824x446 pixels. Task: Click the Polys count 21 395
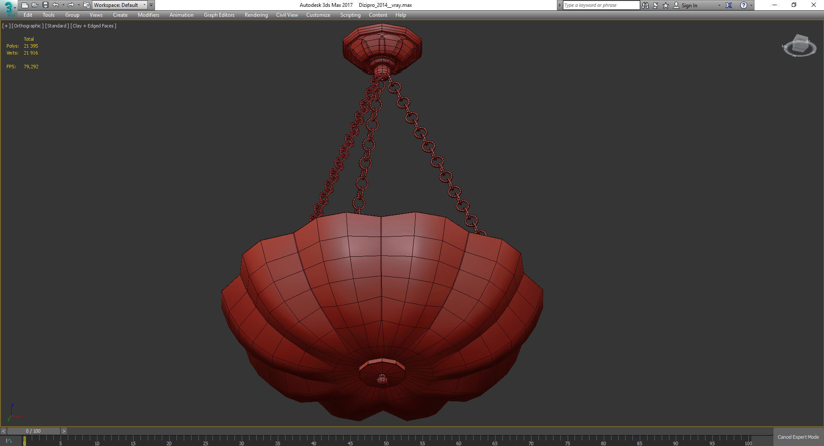click(31, 46)
